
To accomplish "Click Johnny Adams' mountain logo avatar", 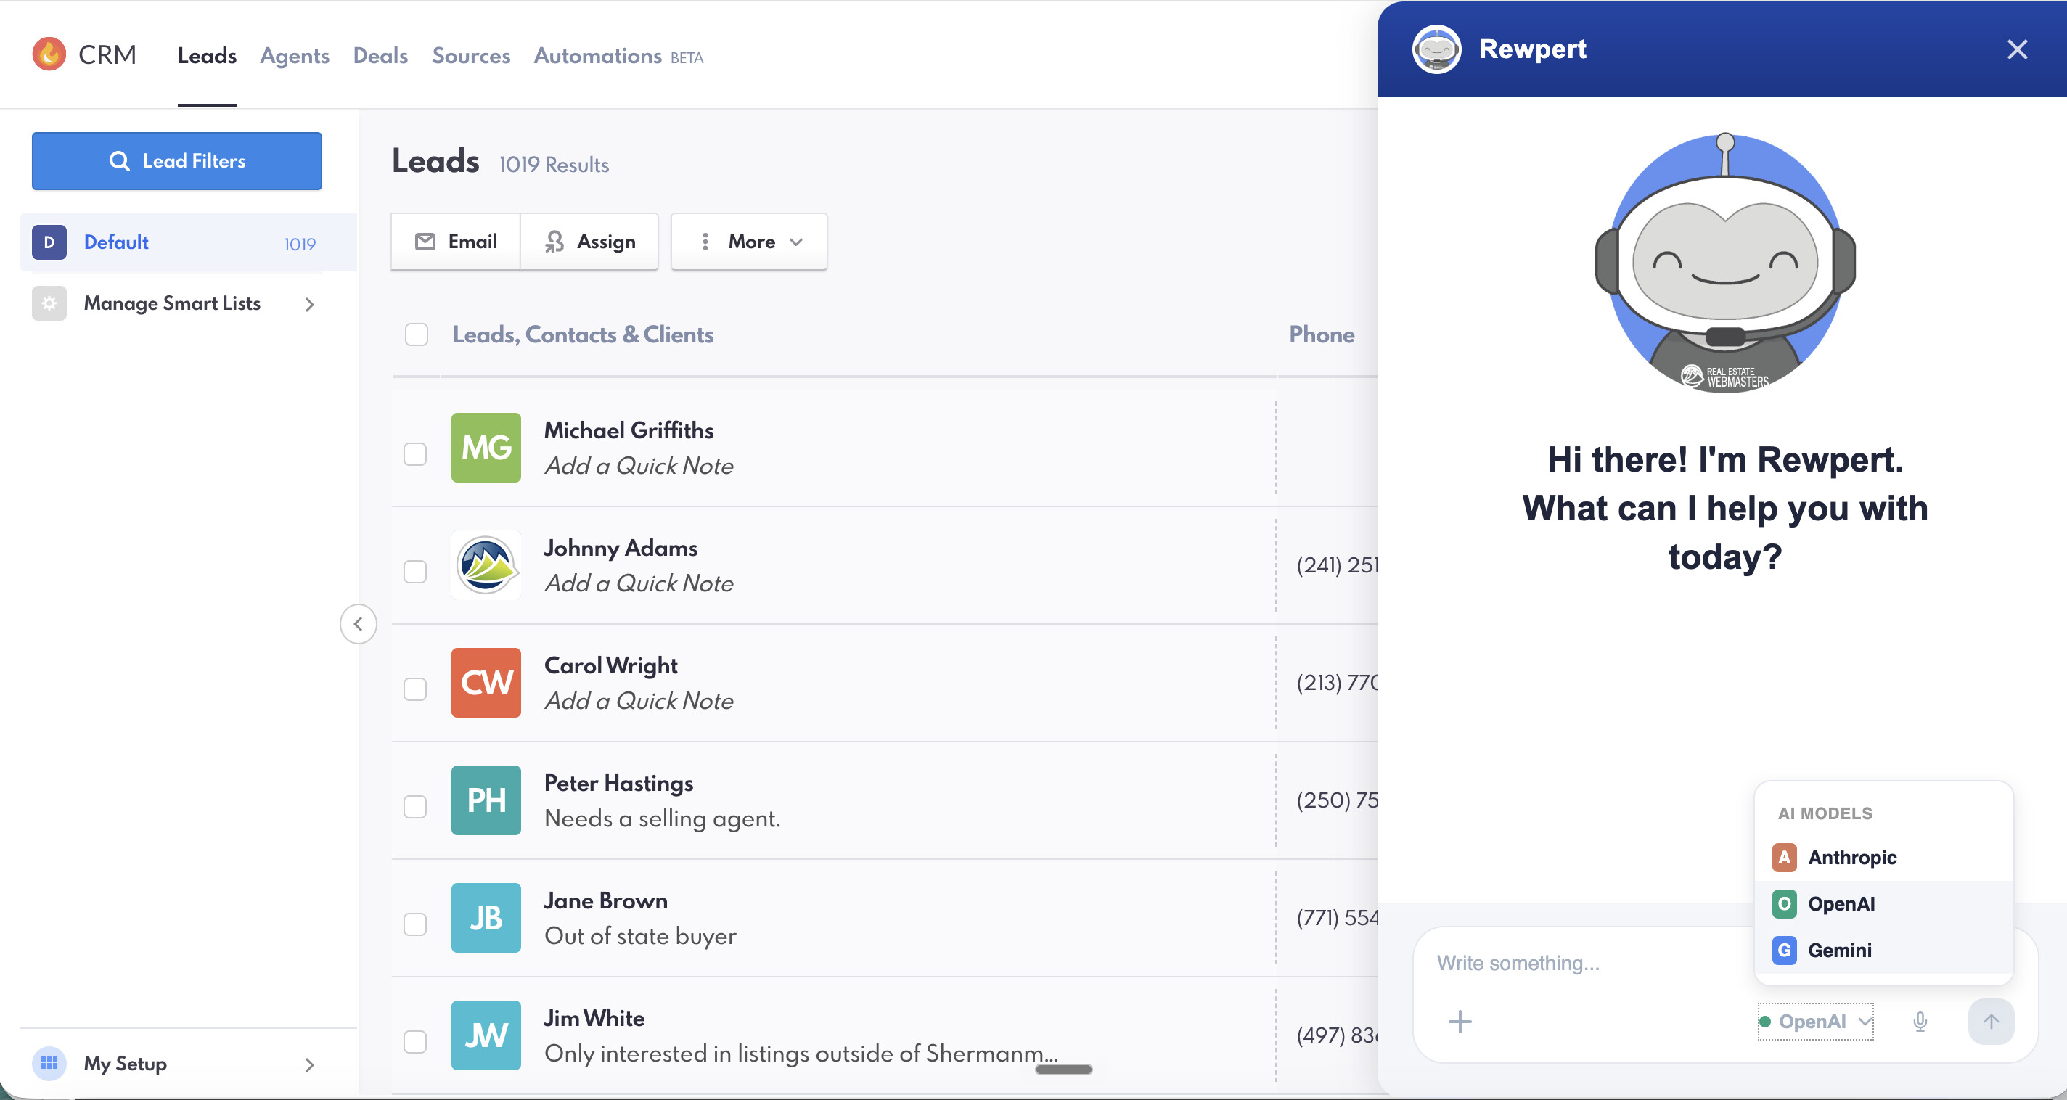I will click(486, 565).
